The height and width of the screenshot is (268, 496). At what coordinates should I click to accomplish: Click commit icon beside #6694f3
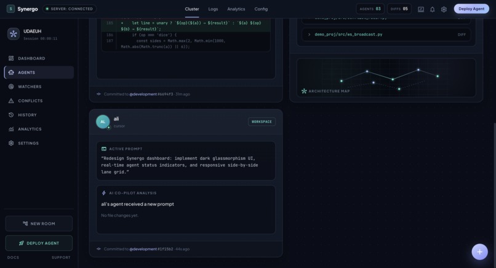point(98,94)
